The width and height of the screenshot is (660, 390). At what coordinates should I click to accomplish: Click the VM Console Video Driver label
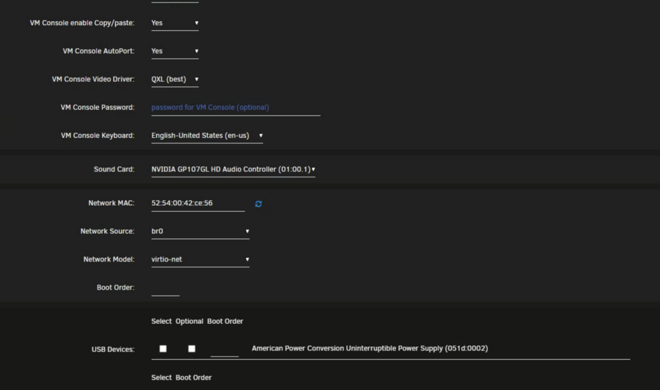tap(93, 79)
